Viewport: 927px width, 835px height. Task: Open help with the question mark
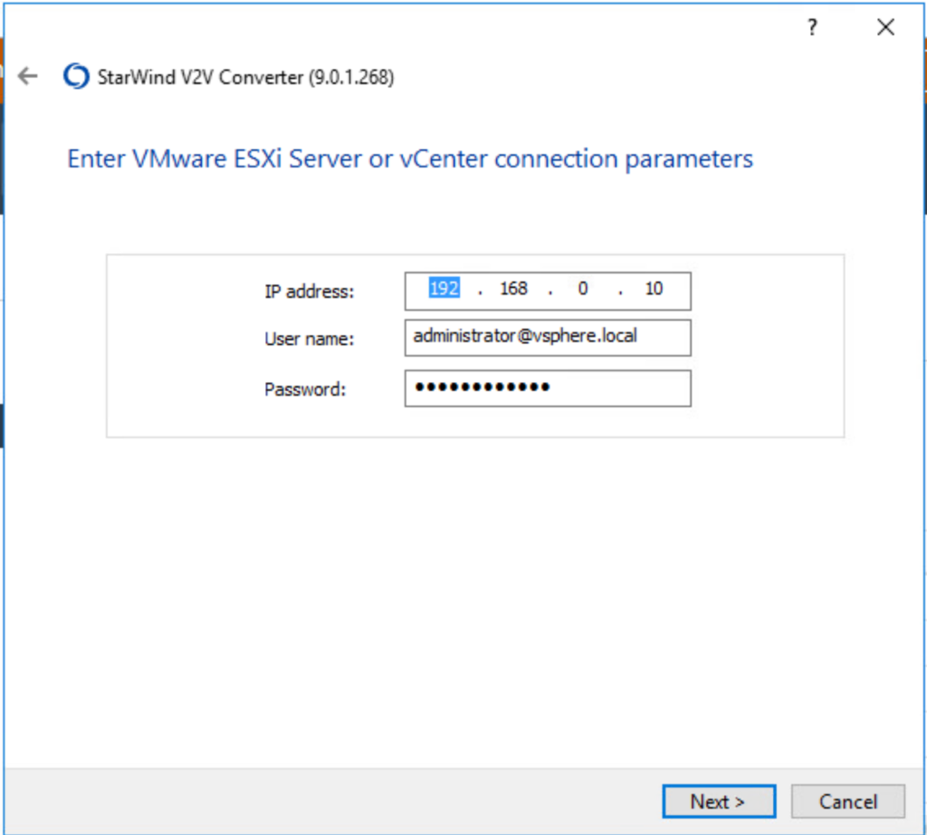pyautogui.click(x=812, y=27)
